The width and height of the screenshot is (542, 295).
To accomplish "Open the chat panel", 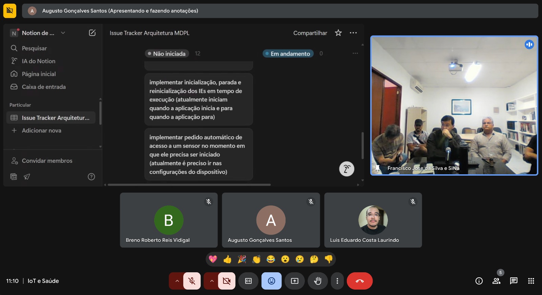I will 514,281.
